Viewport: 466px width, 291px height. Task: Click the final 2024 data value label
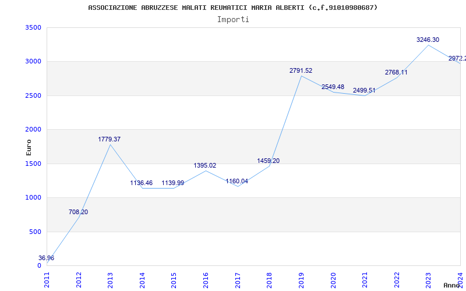click(x=457, y=59)
